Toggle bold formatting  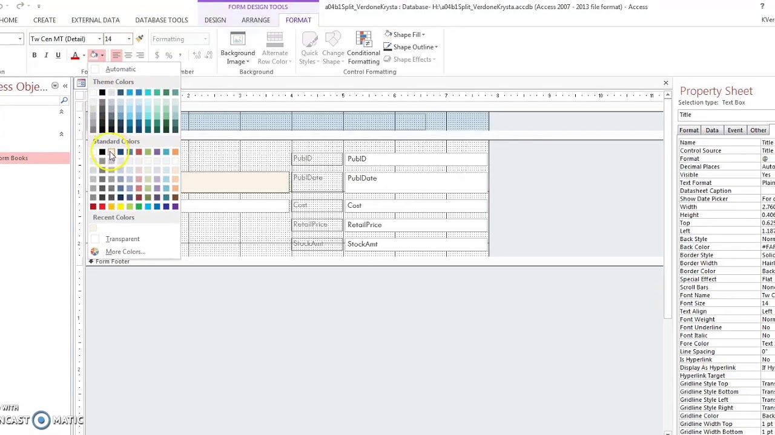tap(35, 56)
